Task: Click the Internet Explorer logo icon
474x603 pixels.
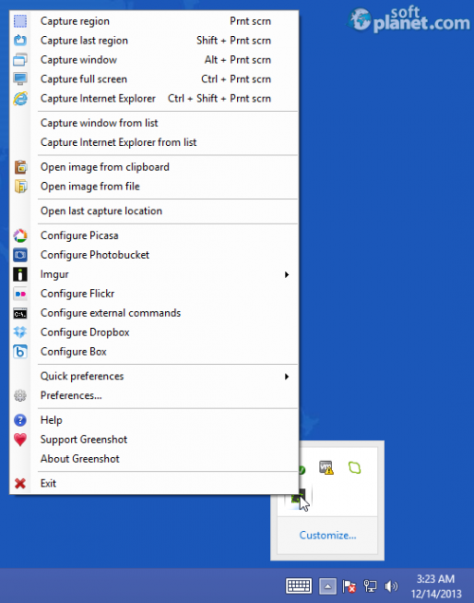Action: [x=20, y=99]
